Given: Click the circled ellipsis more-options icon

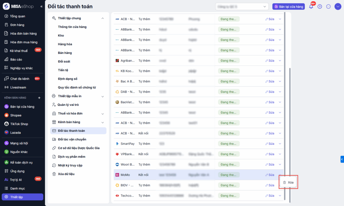Looking at the screenshot, I should (x=329, y=6).
